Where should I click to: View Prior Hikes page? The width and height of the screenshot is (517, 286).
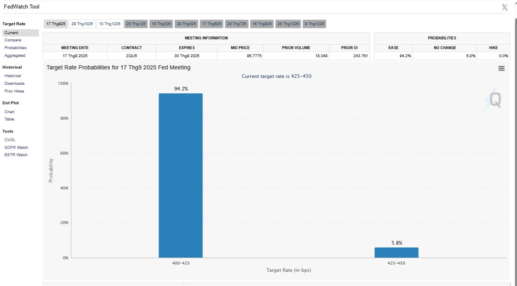pos(14,91)
